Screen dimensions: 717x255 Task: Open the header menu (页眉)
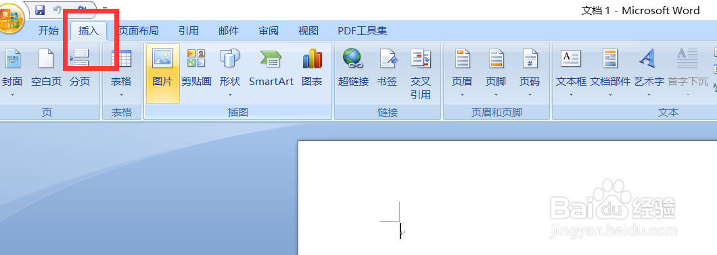[x=462, y=73]
